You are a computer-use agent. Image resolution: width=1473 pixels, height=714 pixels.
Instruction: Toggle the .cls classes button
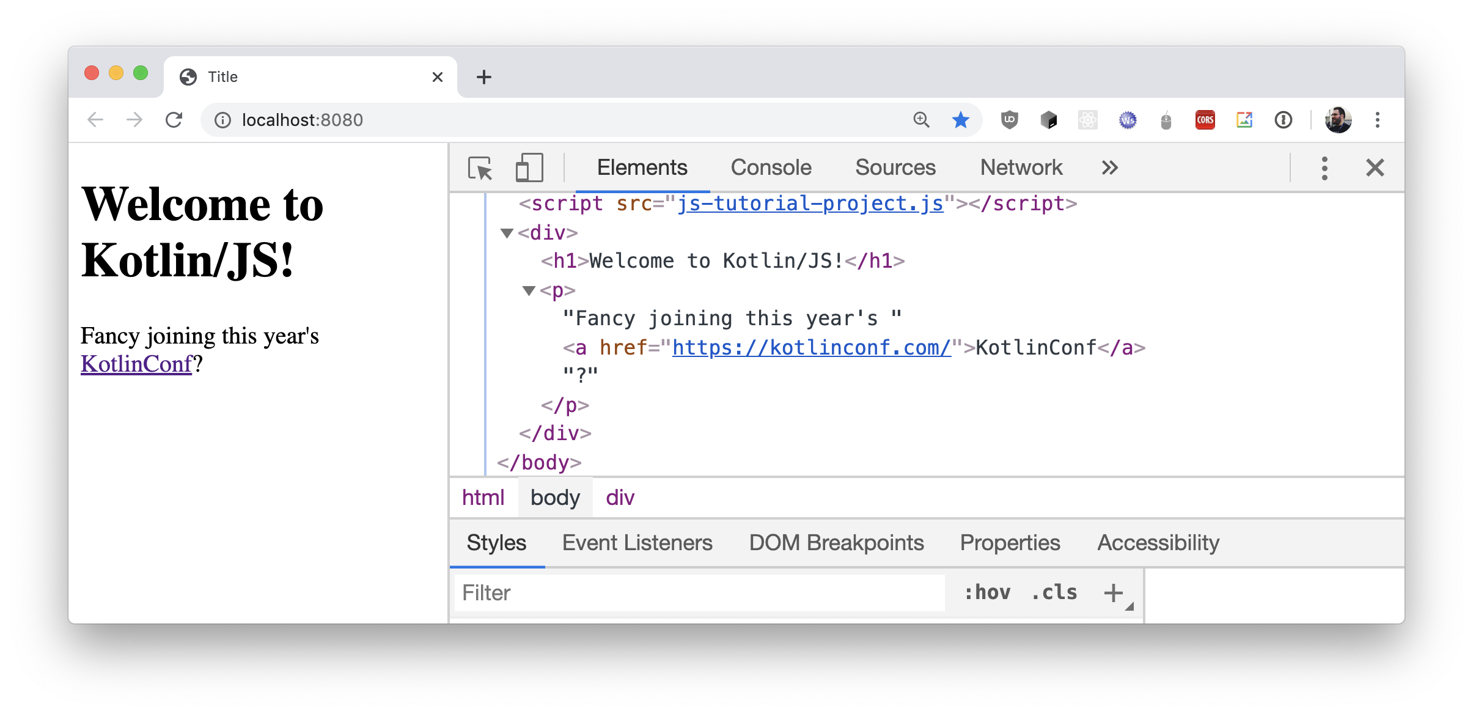[x=1054, y=592]
